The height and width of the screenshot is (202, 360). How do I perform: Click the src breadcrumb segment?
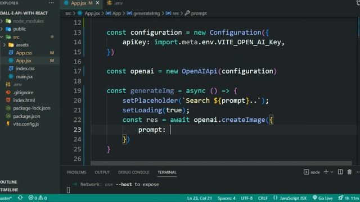click(x=68, y=13)
